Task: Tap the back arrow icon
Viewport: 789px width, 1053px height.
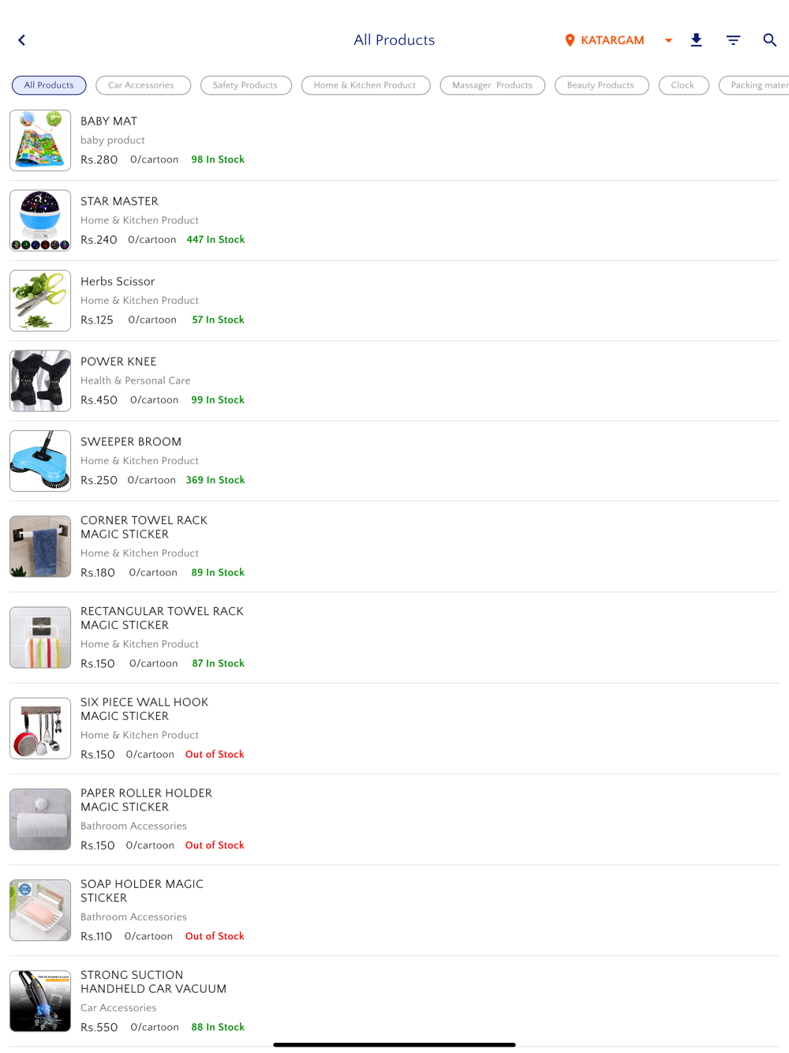Action: click(22, 40)
